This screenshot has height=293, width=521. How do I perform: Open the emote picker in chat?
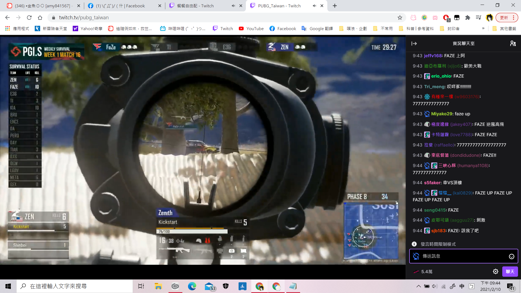(512, 256)
